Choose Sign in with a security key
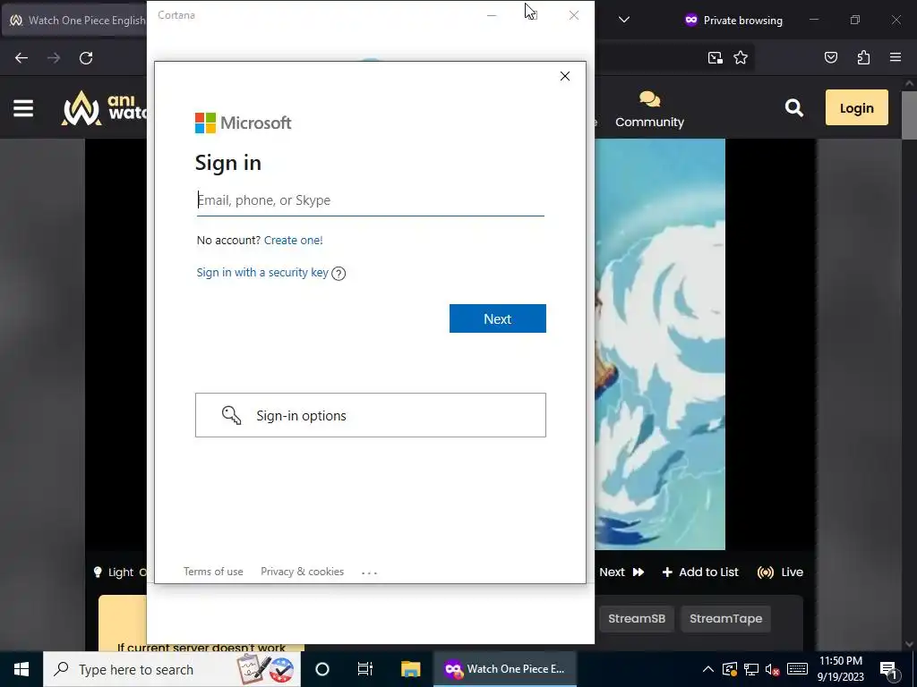Screen dimensions: 917x687 262,272
